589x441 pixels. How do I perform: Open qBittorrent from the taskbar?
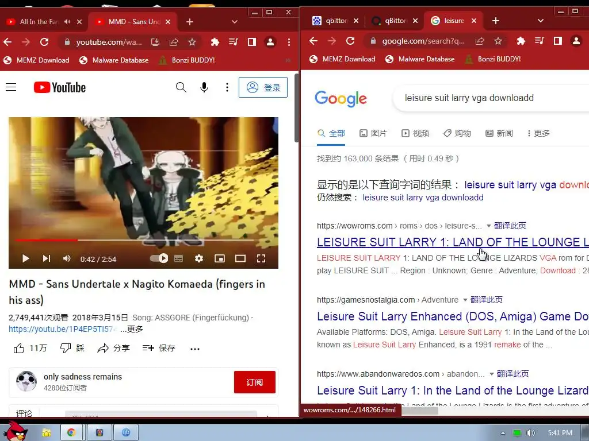126,433
